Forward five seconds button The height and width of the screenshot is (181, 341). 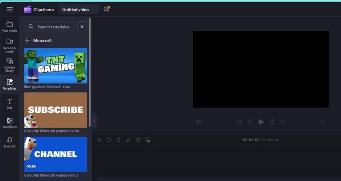pos(272,122)
